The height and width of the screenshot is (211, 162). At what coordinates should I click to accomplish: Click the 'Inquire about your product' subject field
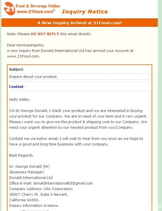click(80, 76)
